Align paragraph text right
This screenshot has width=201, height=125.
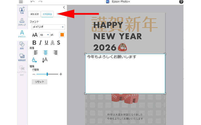pos(55,52)
